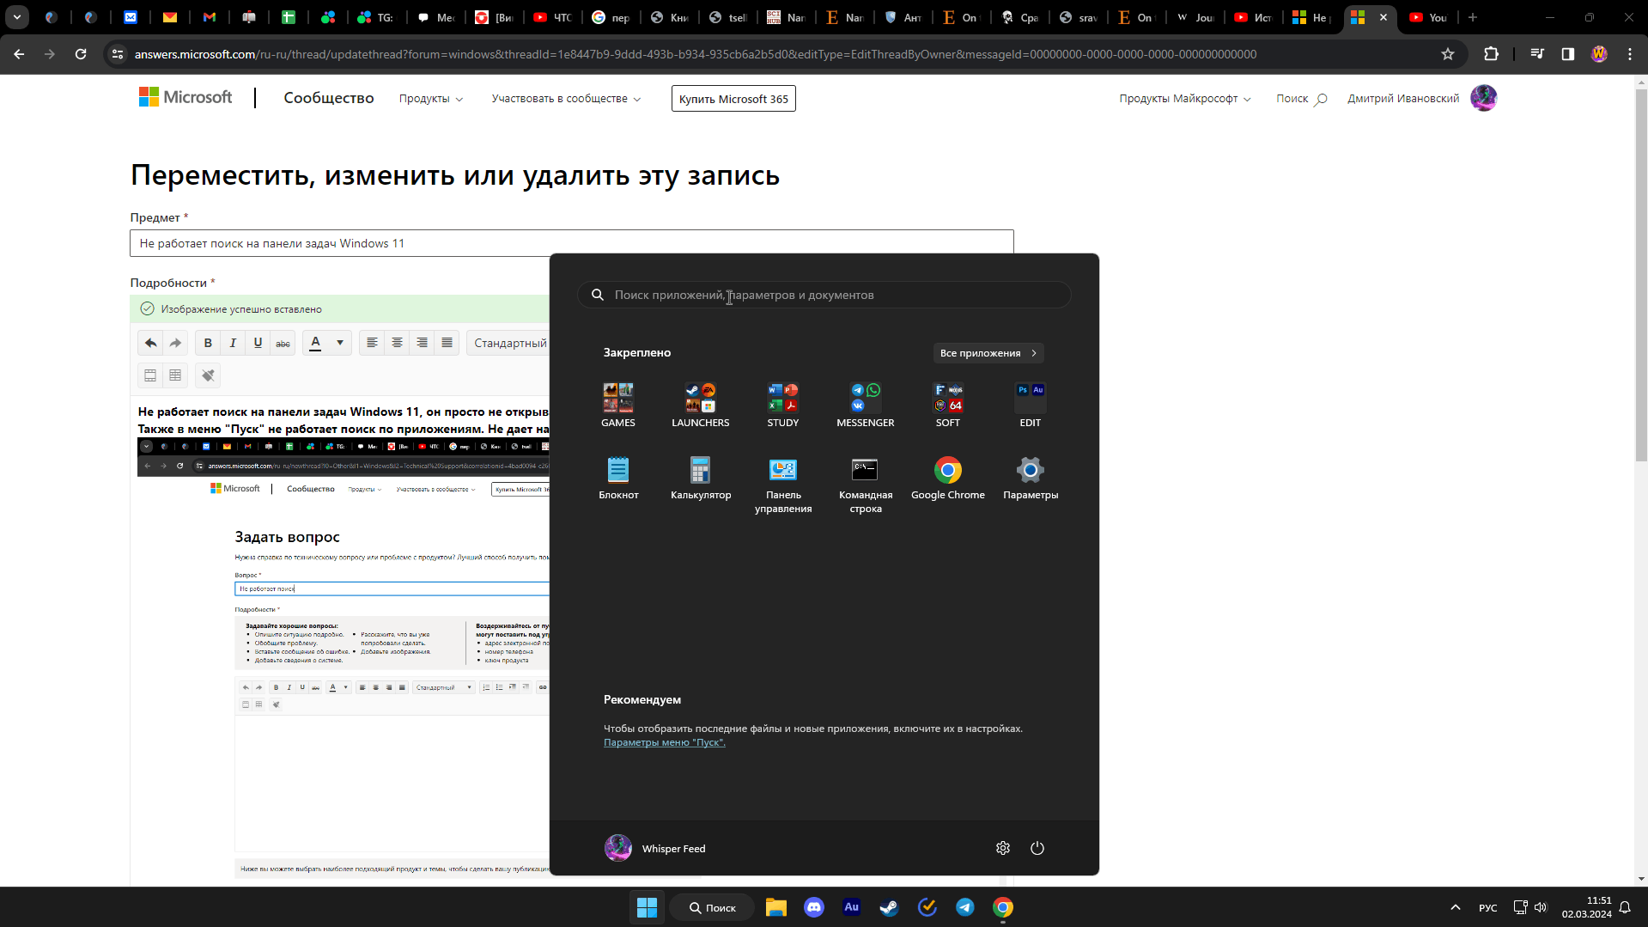
Task: Center align text in editor
Action: pos(397,343)
